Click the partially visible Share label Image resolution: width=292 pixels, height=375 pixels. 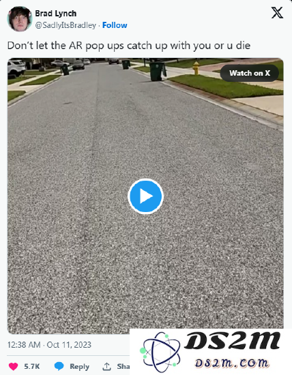click(x=123, y=366)
